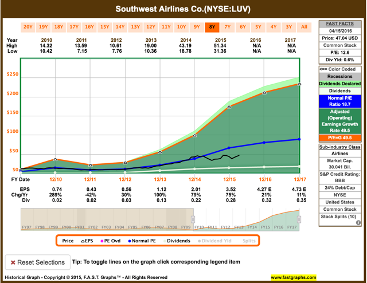367x283 pixels.
Task: Show the All years range
Action: (304, 27)
